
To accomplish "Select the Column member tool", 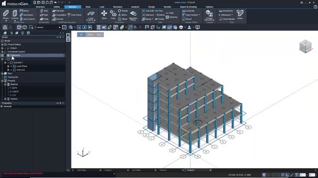I will point(14,15).
